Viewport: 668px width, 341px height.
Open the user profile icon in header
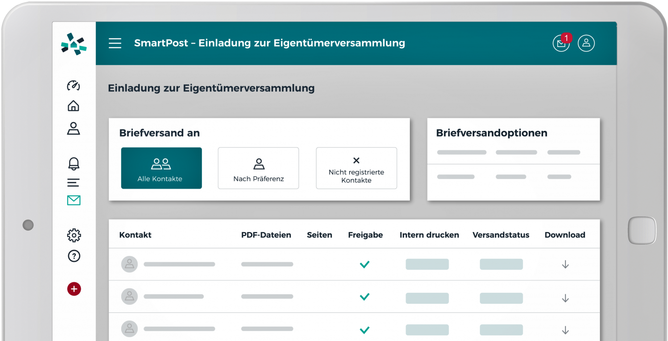[586, 43]
